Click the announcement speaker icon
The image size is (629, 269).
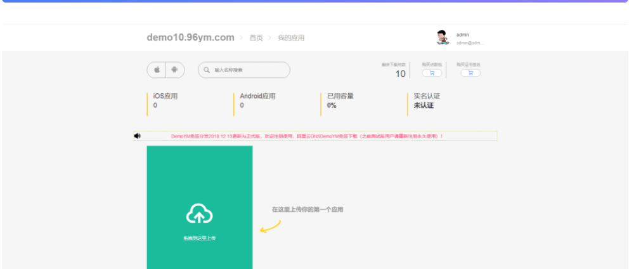point(138,136)
